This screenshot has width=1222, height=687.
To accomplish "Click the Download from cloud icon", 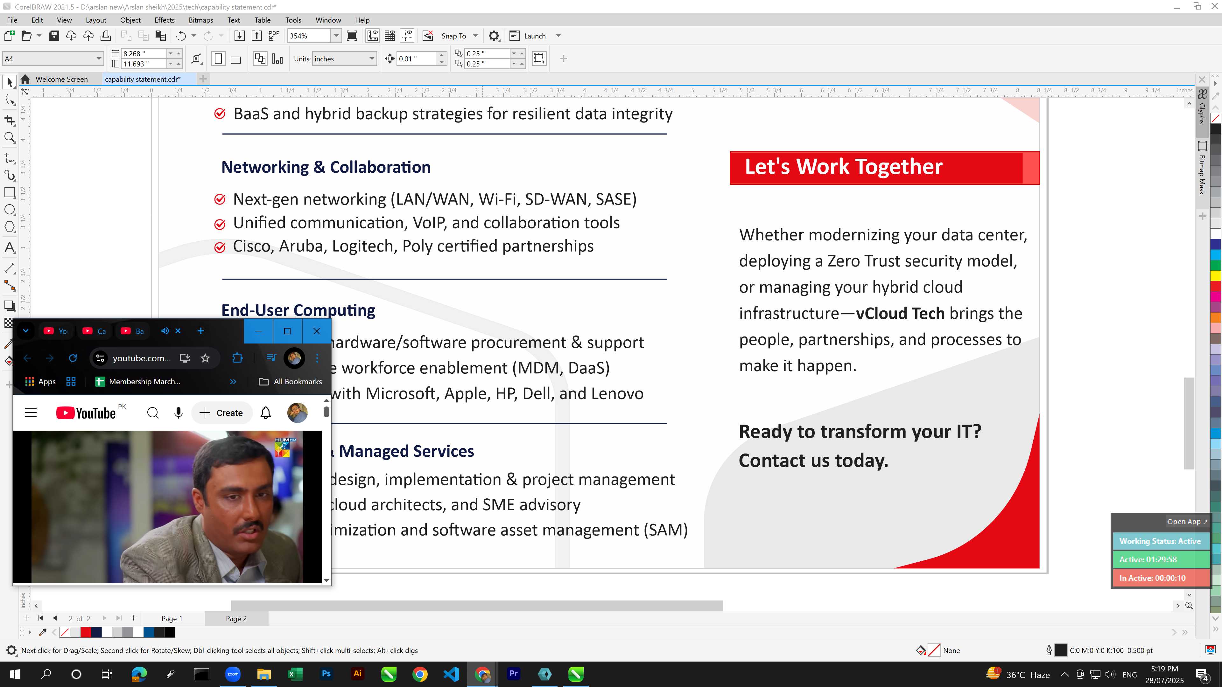I will (x=71, y=36).
